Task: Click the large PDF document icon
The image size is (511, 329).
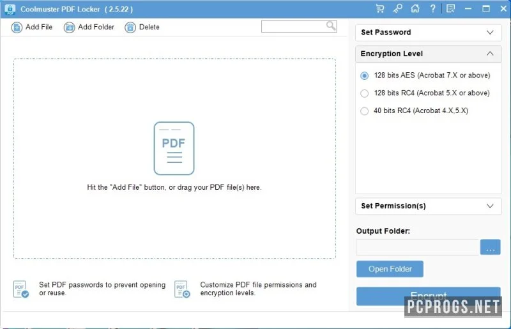Action: click(x=174, y=148)
